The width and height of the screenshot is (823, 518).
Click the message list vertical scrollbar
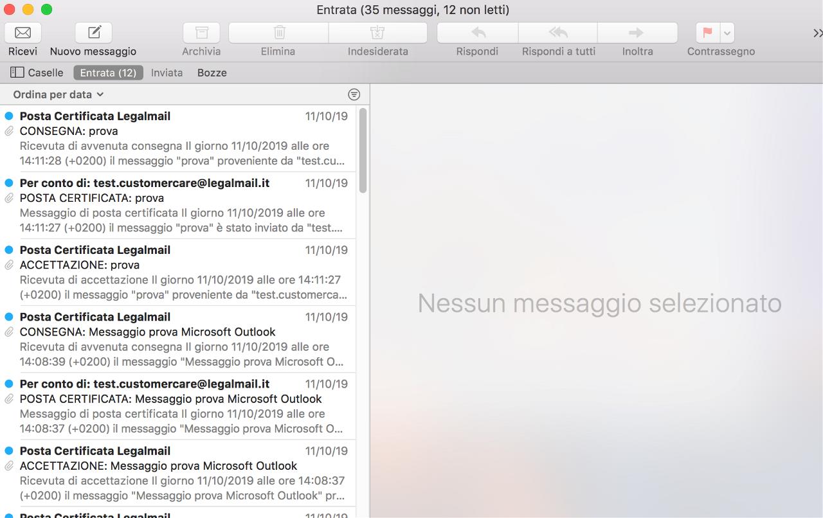[x=363, y=151]
